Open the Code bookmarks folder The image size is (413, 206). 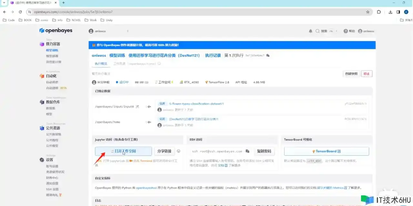(x=9, y=20)
